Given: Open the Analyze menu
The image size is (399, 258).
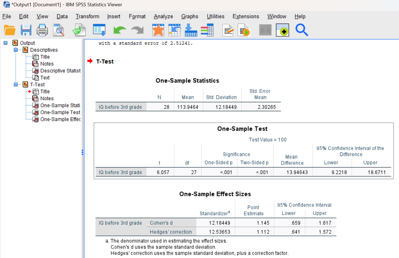Looking at the screenshot, I should point(163,16).
